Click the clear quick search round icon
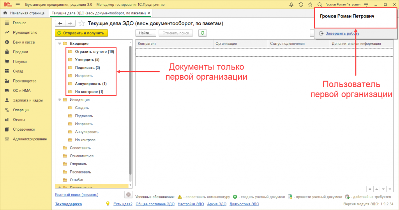Image resolution: width=399 pixels, height=210 pixels. click(x=129, y=194)
